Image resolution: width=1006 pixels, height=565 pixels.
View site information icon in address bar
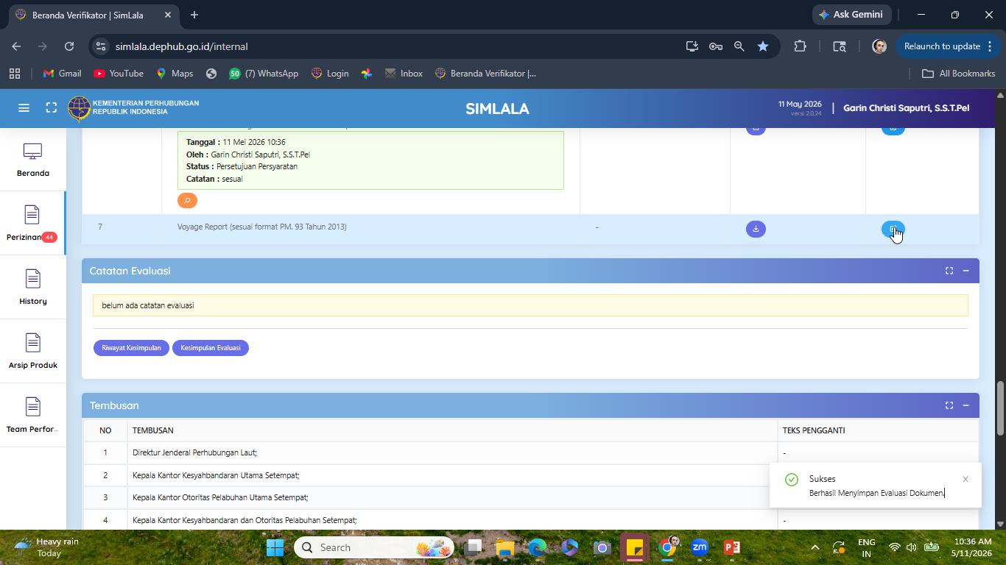click(x=101, y=46)
